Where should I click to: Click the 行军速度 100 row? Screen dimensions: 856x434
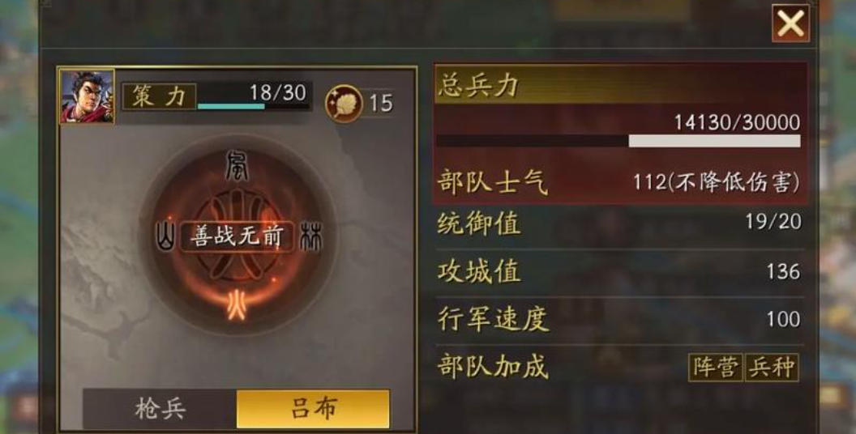(x=620, y=320)
